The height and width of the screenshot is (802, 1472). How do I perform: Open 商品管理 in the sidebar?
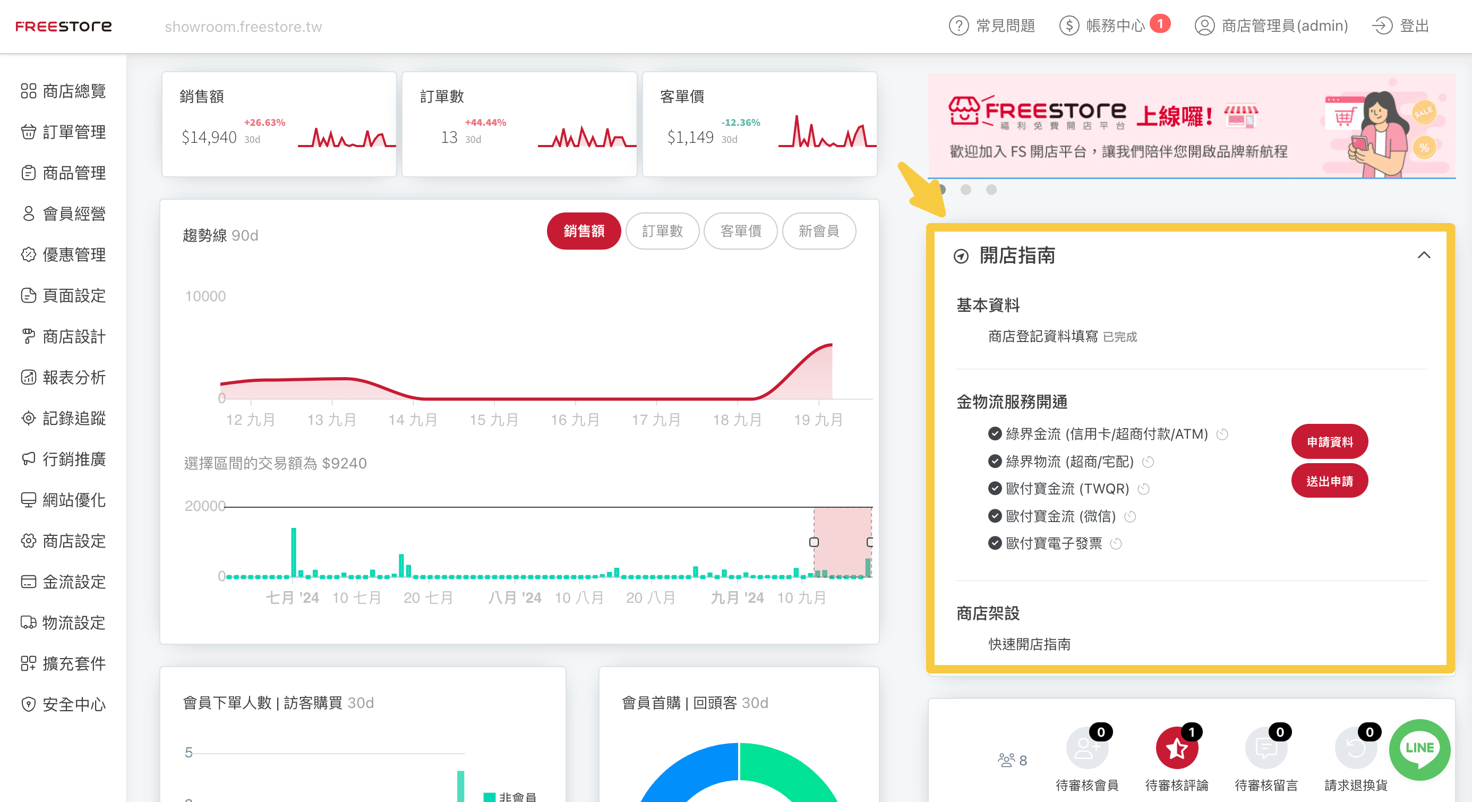coord(63,173)
